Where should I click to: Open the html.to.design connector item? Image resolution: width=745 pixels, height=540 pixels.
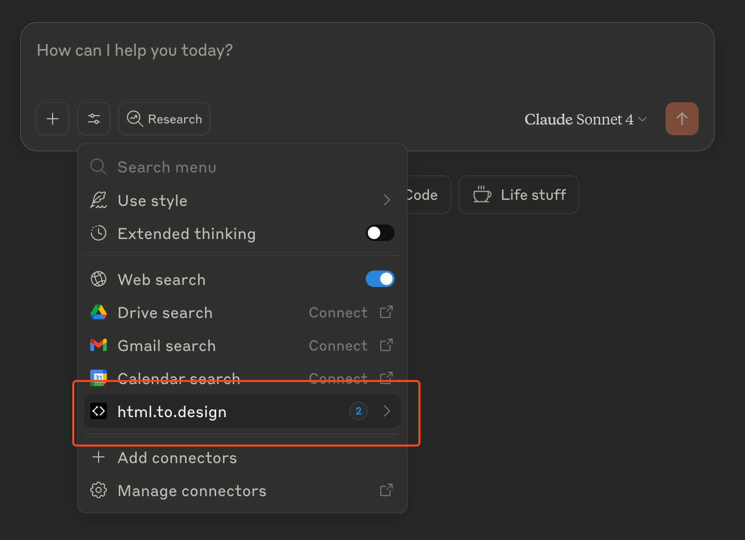click(x=242, y=411)
